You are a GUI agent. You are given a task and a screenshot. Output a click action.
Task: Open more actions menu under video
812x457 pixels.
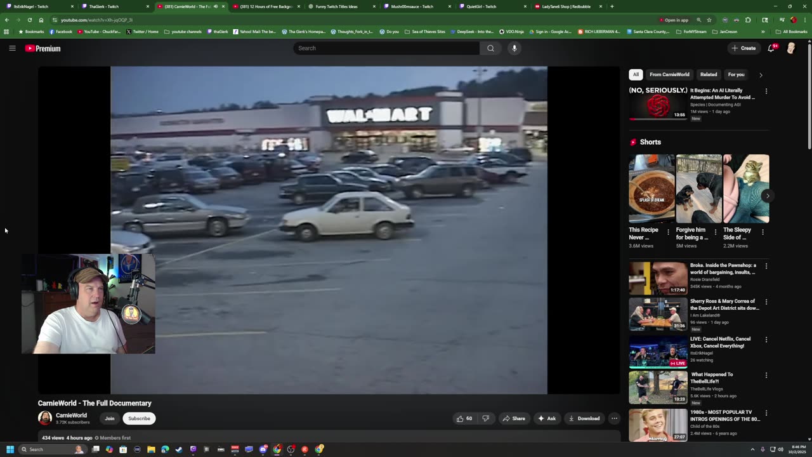pos(614,418)
